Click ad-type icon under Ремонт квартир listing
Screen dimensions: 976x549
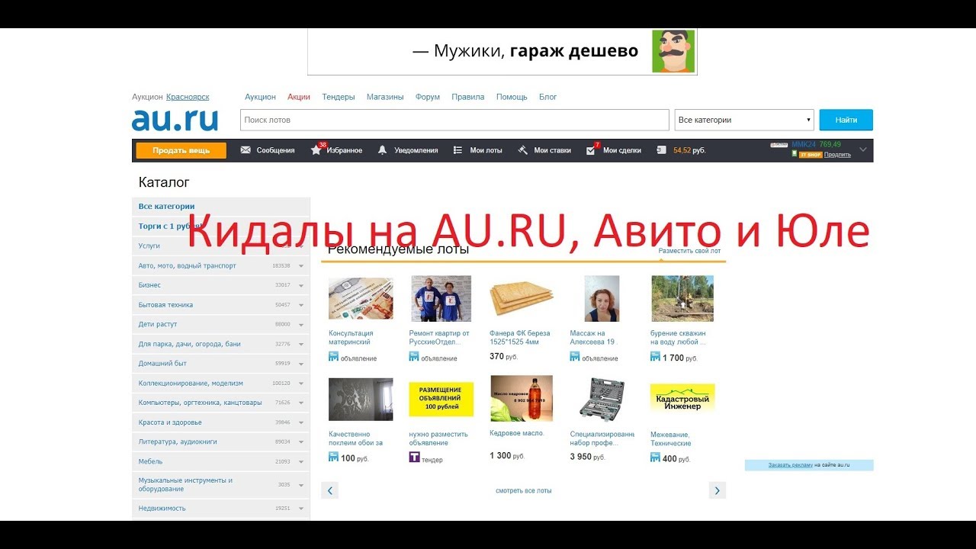(x=414, y=357)
